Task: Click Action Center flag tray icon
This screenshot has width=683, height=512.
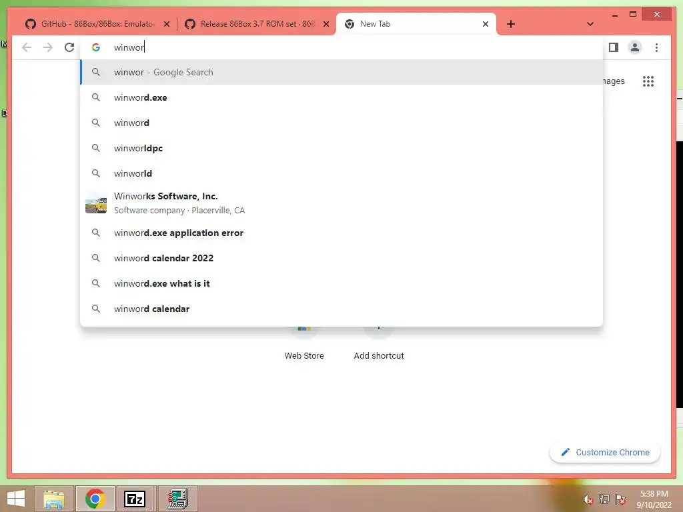Action: click(x=620, y=499)
